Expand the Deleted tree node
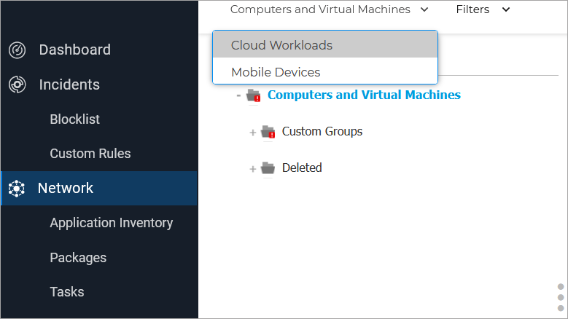The height and width of the screenshot is (319, 568). pyautogui.click(x=253, y=169)
